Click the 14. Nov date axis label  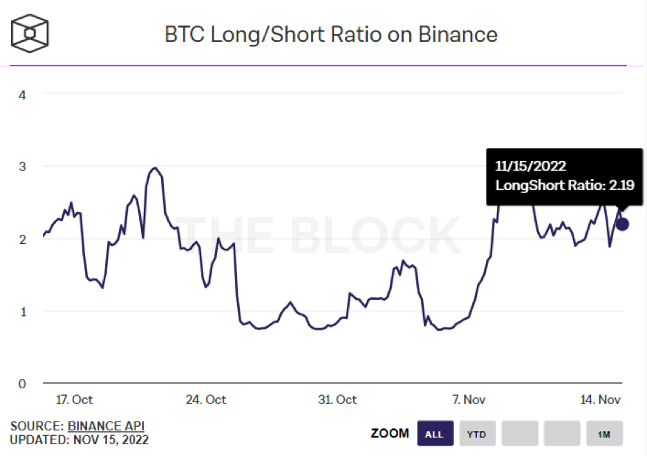click(599, 399)
